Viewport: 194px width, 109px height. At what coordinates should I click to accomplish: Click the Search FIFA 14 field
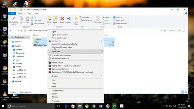pos(177,31)
